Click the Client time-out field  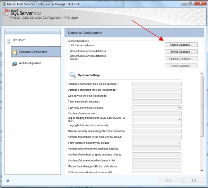pos(157,102)
